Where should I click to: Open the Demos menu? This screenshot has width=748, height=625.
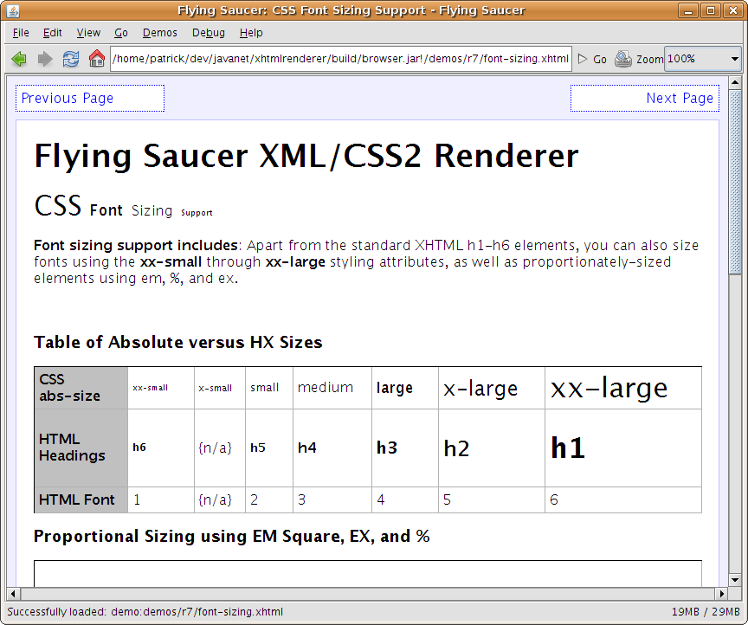pyautogui.click(x=160, y=33)
